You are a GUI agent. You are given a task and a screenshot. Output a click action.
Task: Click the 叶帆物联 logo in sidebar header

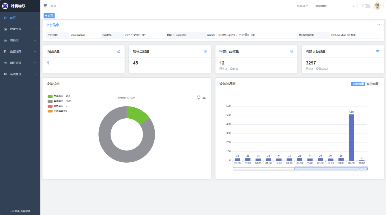[5, 6]
